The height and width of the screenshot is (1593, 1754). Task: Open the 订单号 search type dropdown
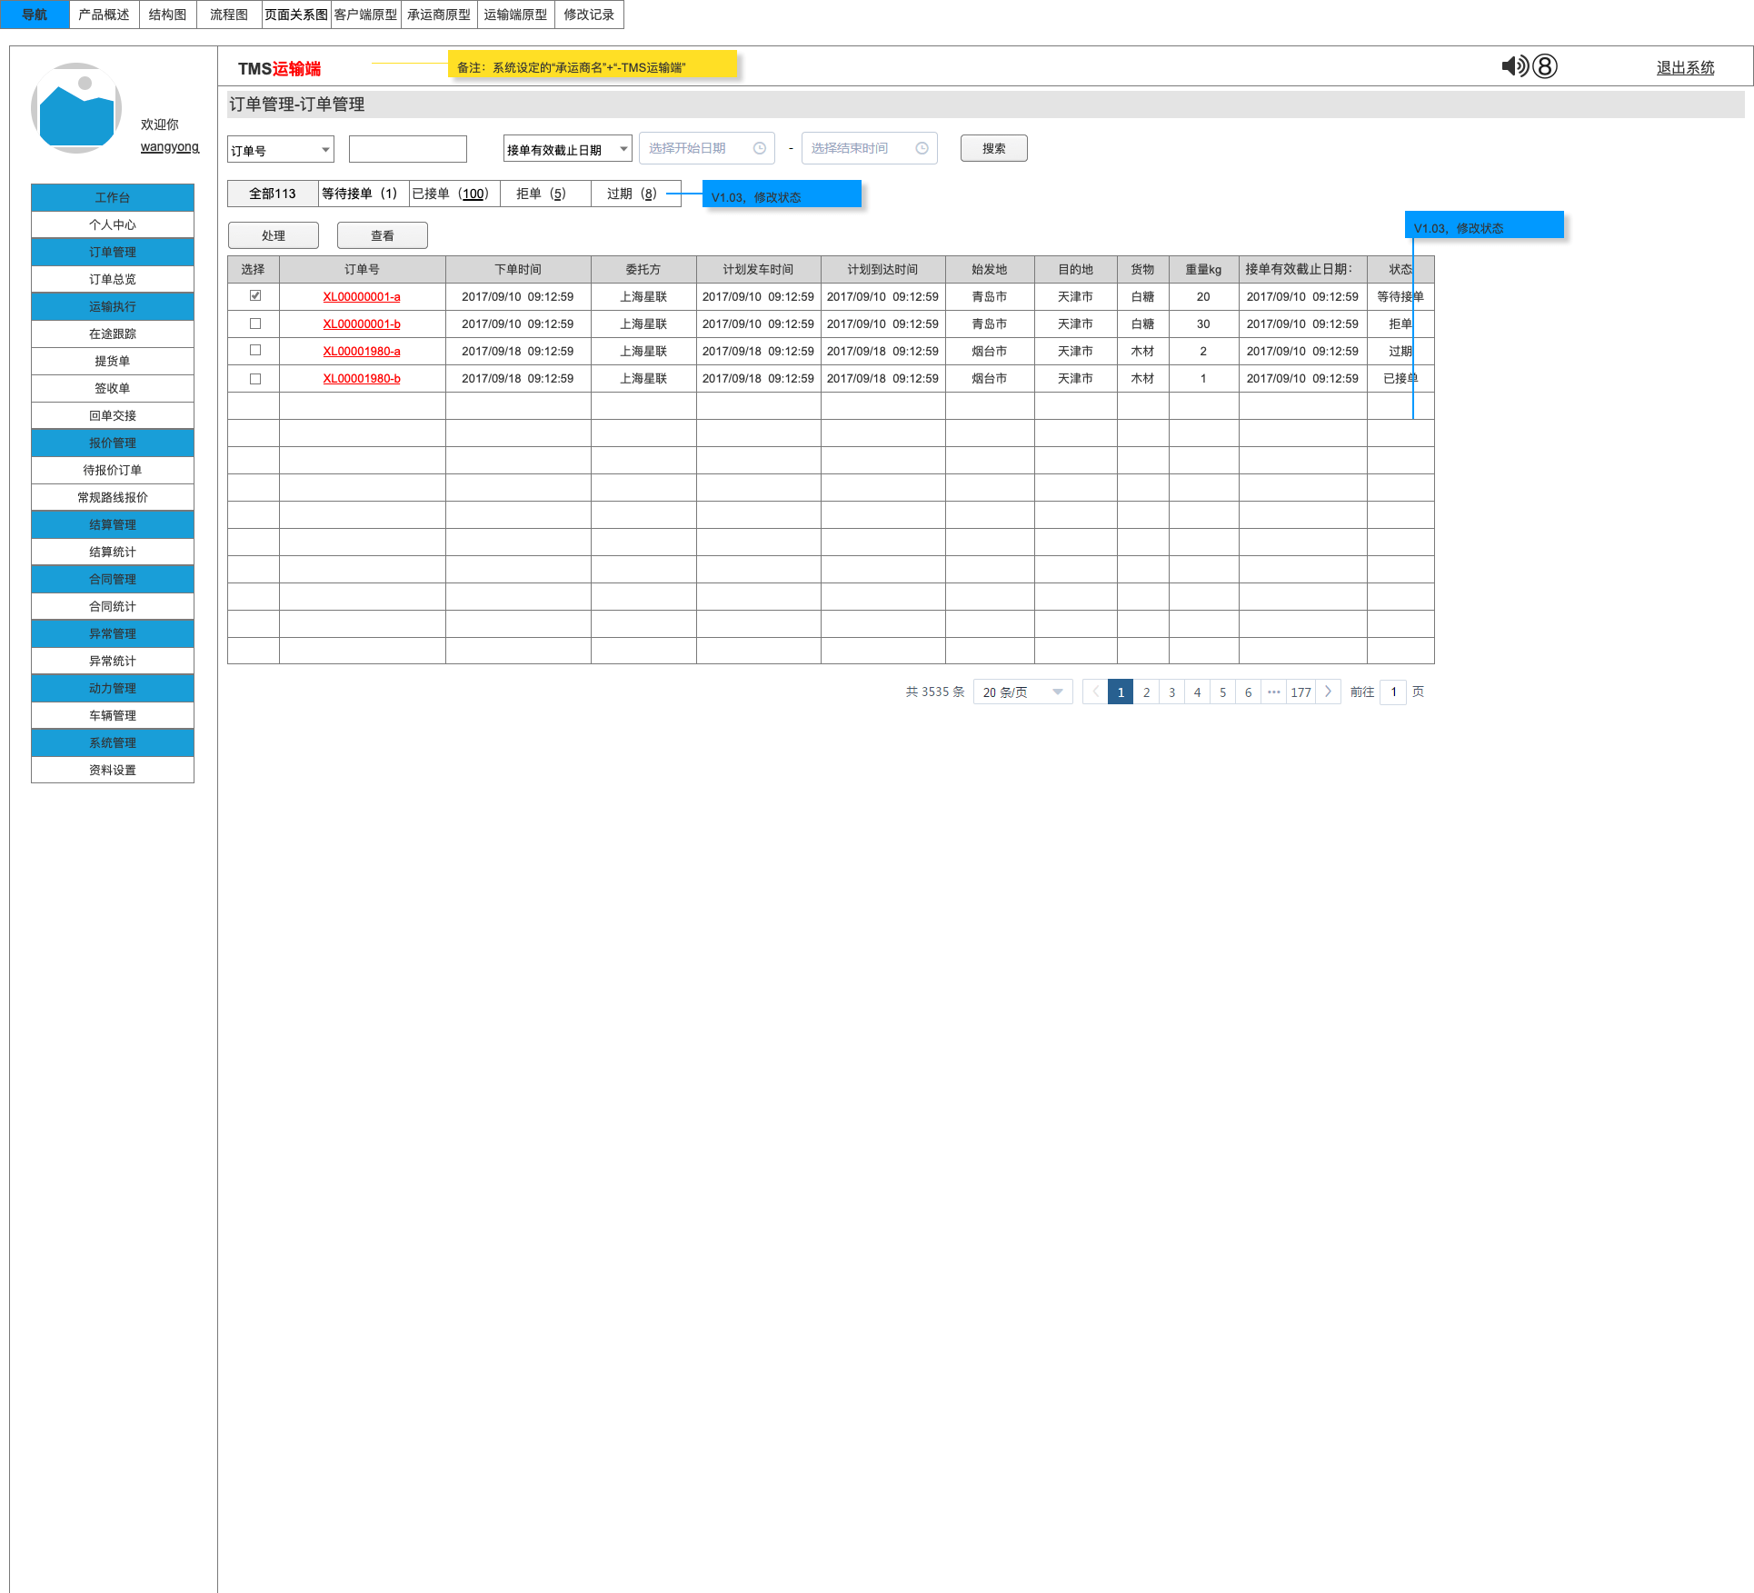tap(280, 150)
